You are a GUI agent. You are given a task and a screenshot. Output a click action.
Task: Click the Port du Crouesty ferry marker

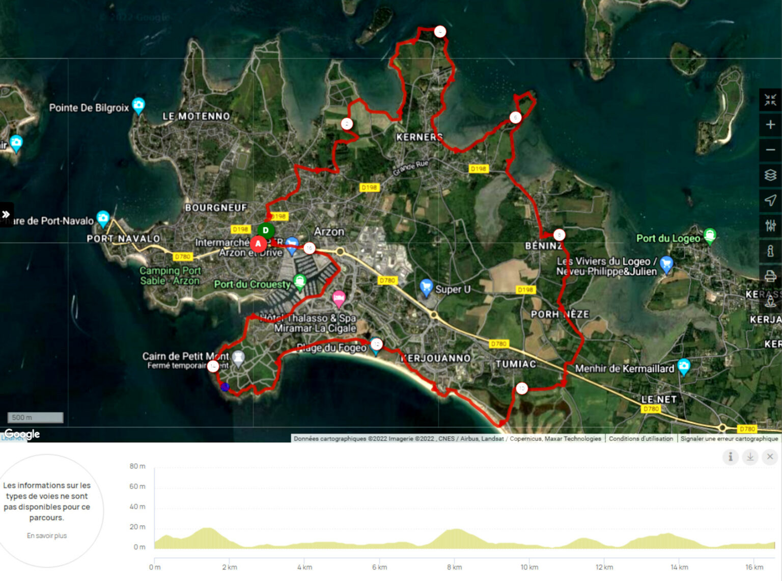pos(300,281)
